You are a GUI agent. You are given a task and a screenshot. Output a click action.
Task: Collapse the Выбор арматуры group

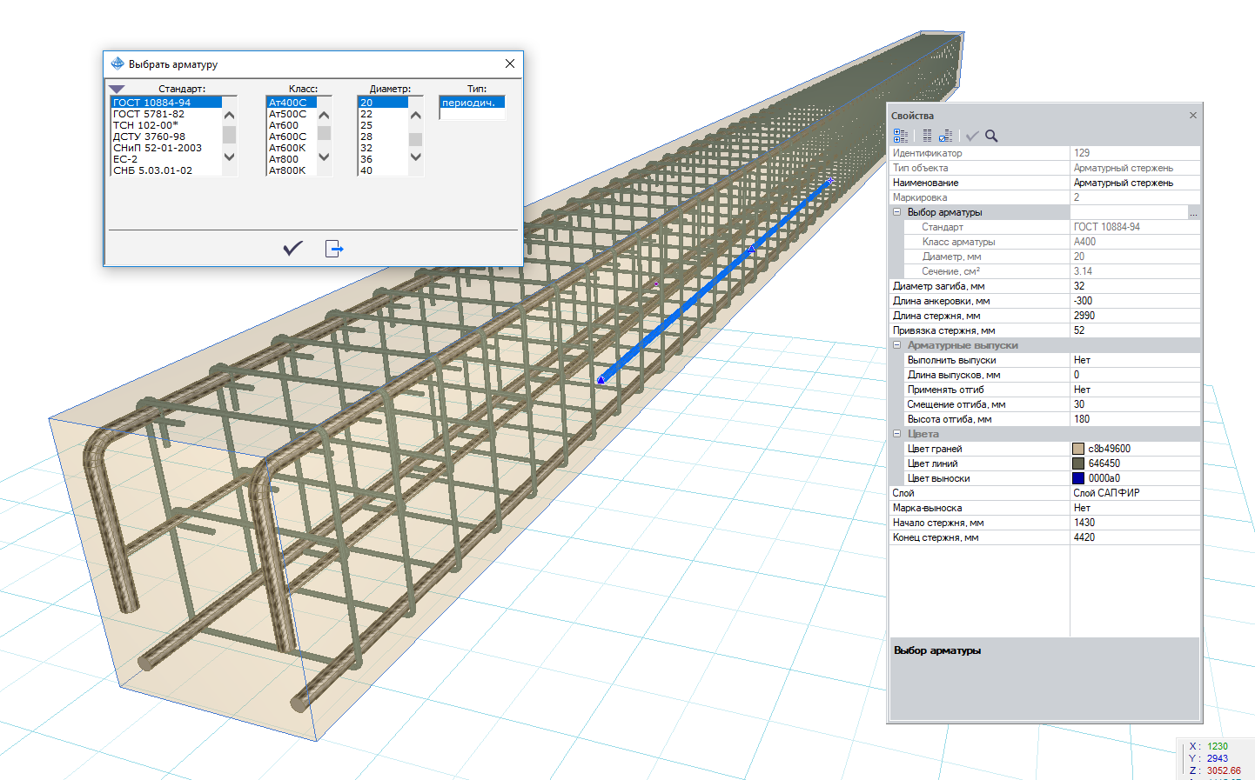pyautogui.click(x=896, y=212)
